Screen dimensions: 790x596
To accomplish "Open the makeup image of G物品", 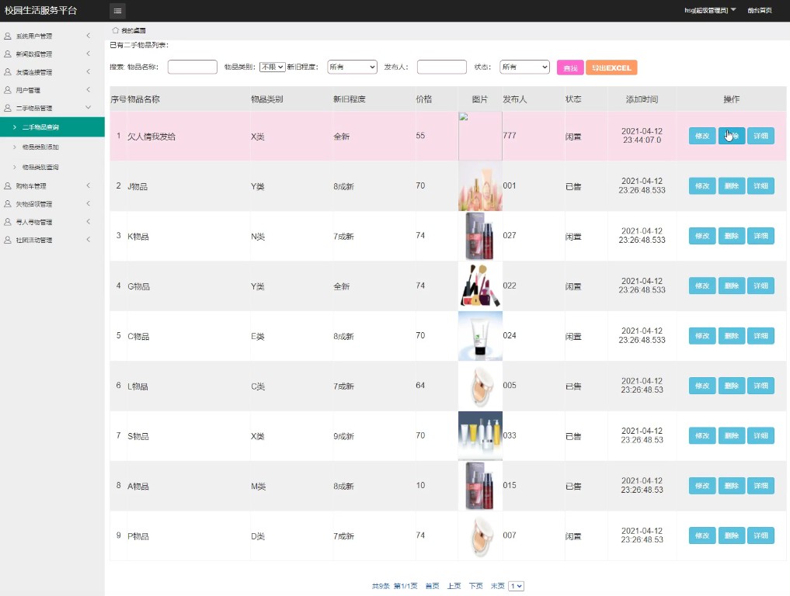I will pyautogui.click(x=480, y=286).
